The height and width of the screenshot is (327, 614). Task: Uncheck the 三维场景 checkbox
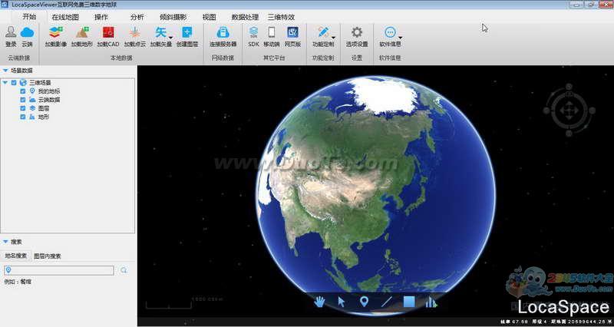[14, 83]
